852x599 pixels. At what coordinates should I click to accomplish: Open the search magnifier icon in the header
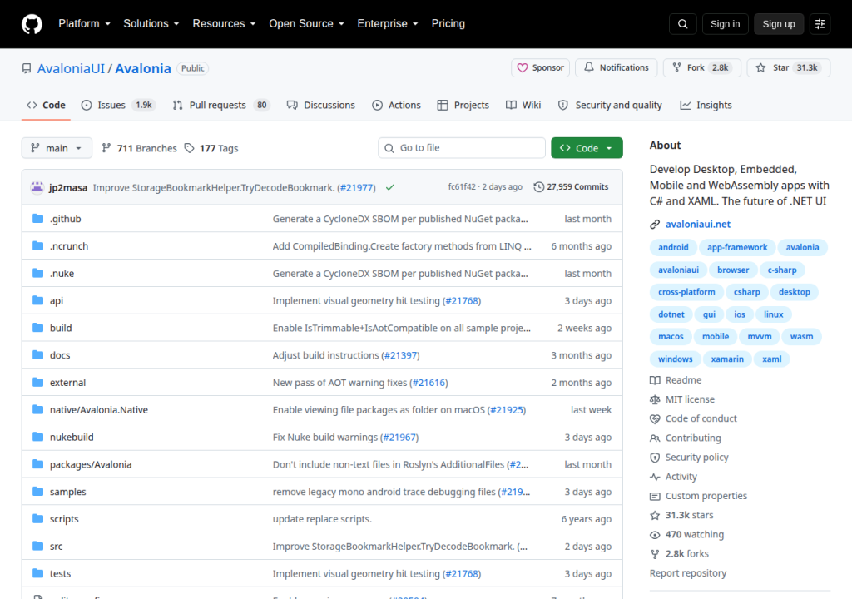[682, 24]
